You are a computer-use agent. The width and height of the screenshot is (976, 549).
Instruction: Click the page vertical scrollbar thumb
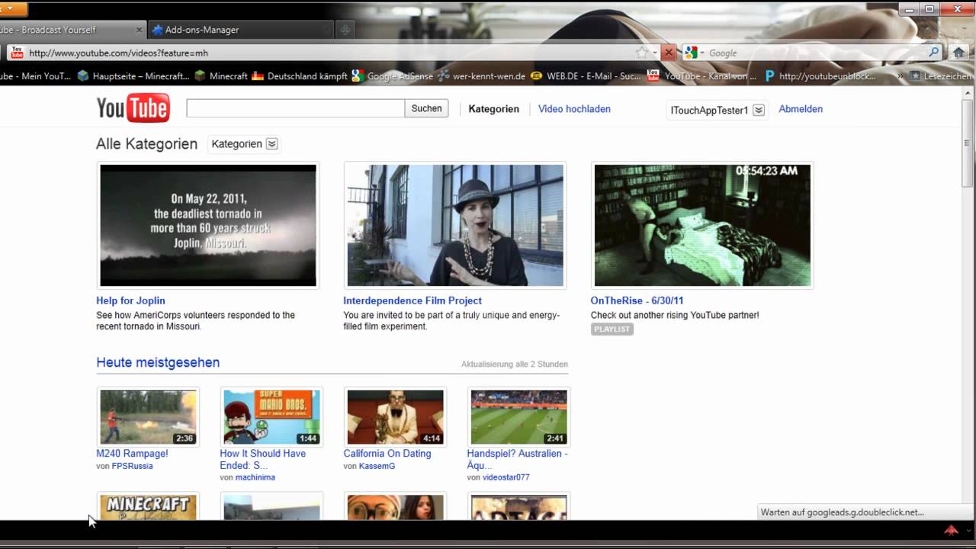968,143
